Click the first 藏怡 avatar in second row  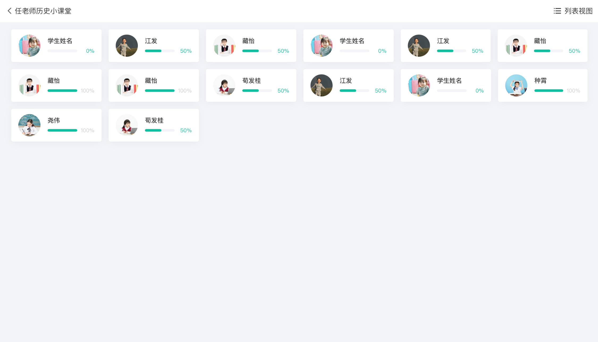[29, 85]
